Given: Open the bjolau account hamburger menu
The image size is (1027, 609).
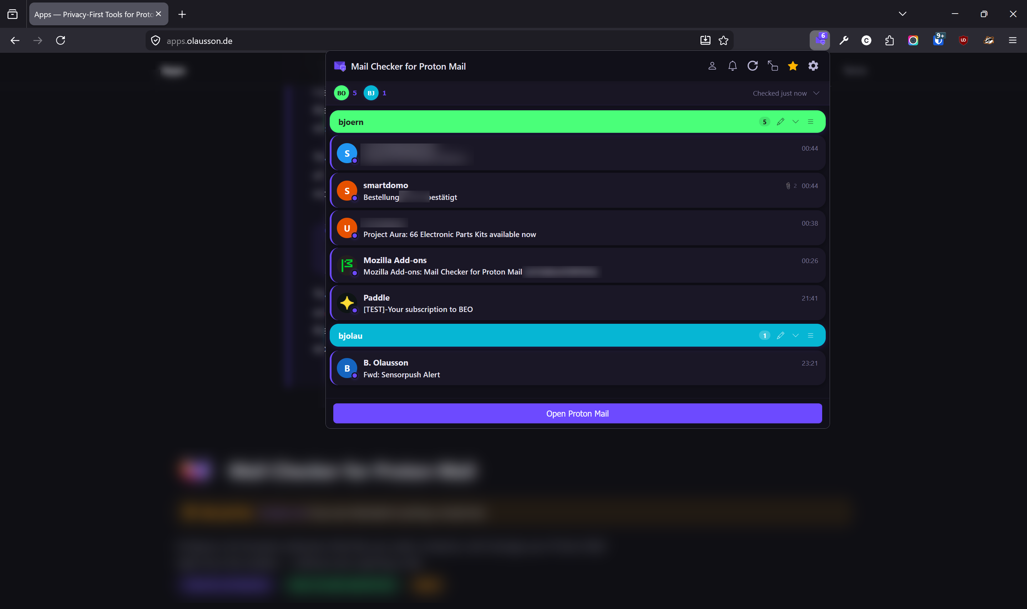Looking at the screenshot, I should [810, 336].
